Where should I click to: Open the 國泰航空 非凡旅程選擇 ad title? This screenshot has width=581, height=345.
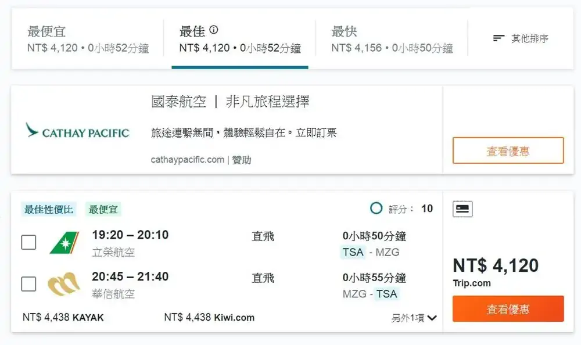click(230, 102)
